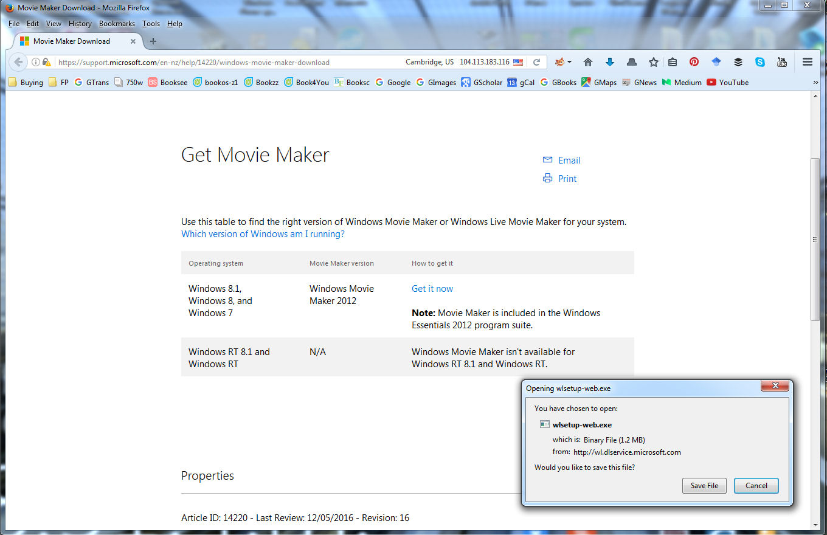
Task: Open the GBooks bookmark
Action: pos(558,83)
